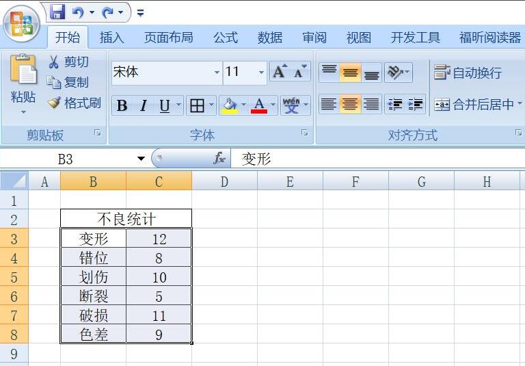The image size is (525, 366).
Task: Open Undo history dropdown arrow
Action: (92, 13)
